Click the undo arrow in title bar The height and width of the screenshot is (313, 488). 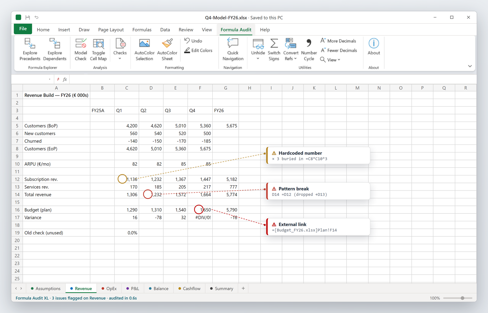[x=37, y=17]
